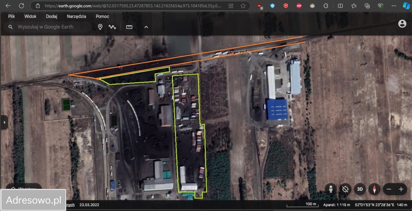Expand the left side panel arrow
The height and width of the screenshot is (211, 412).
[x=4, y=123]
